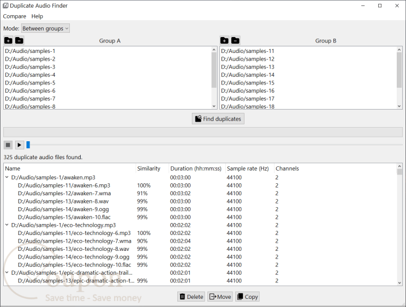Select eco-technology-9.ogg result row
The image size is (406, 307).
[200, 257]
